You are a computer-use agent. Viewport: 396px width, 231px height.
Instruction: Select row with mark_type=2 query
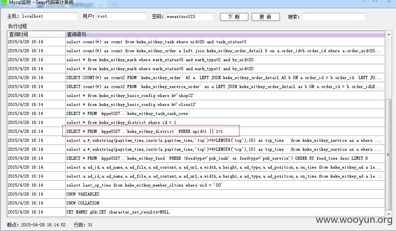pos(196,60)
